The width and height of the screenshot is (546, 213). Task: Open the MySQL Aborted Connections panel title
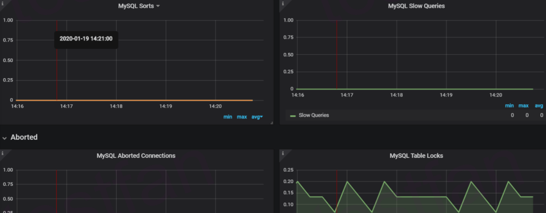tap(136, 156)
